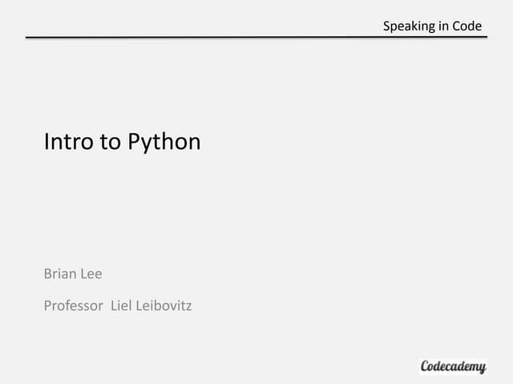513x384 pixels.
Task: Click the capital "S" in "Speaking"
Action: pos(386,26)
